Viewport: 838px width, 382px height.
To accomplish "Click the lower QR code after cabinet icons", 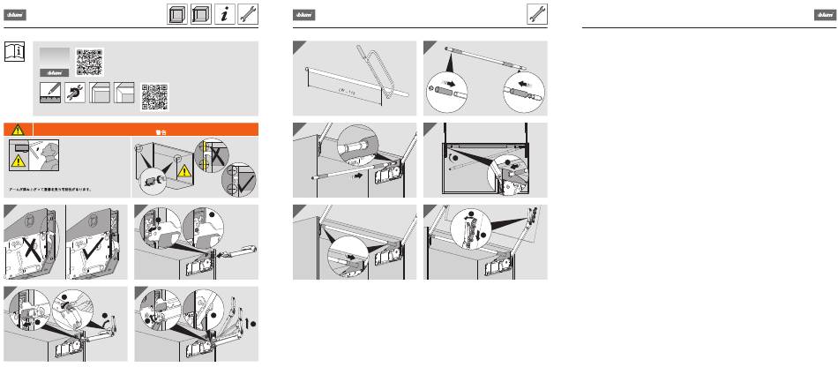I will (154, 97).
